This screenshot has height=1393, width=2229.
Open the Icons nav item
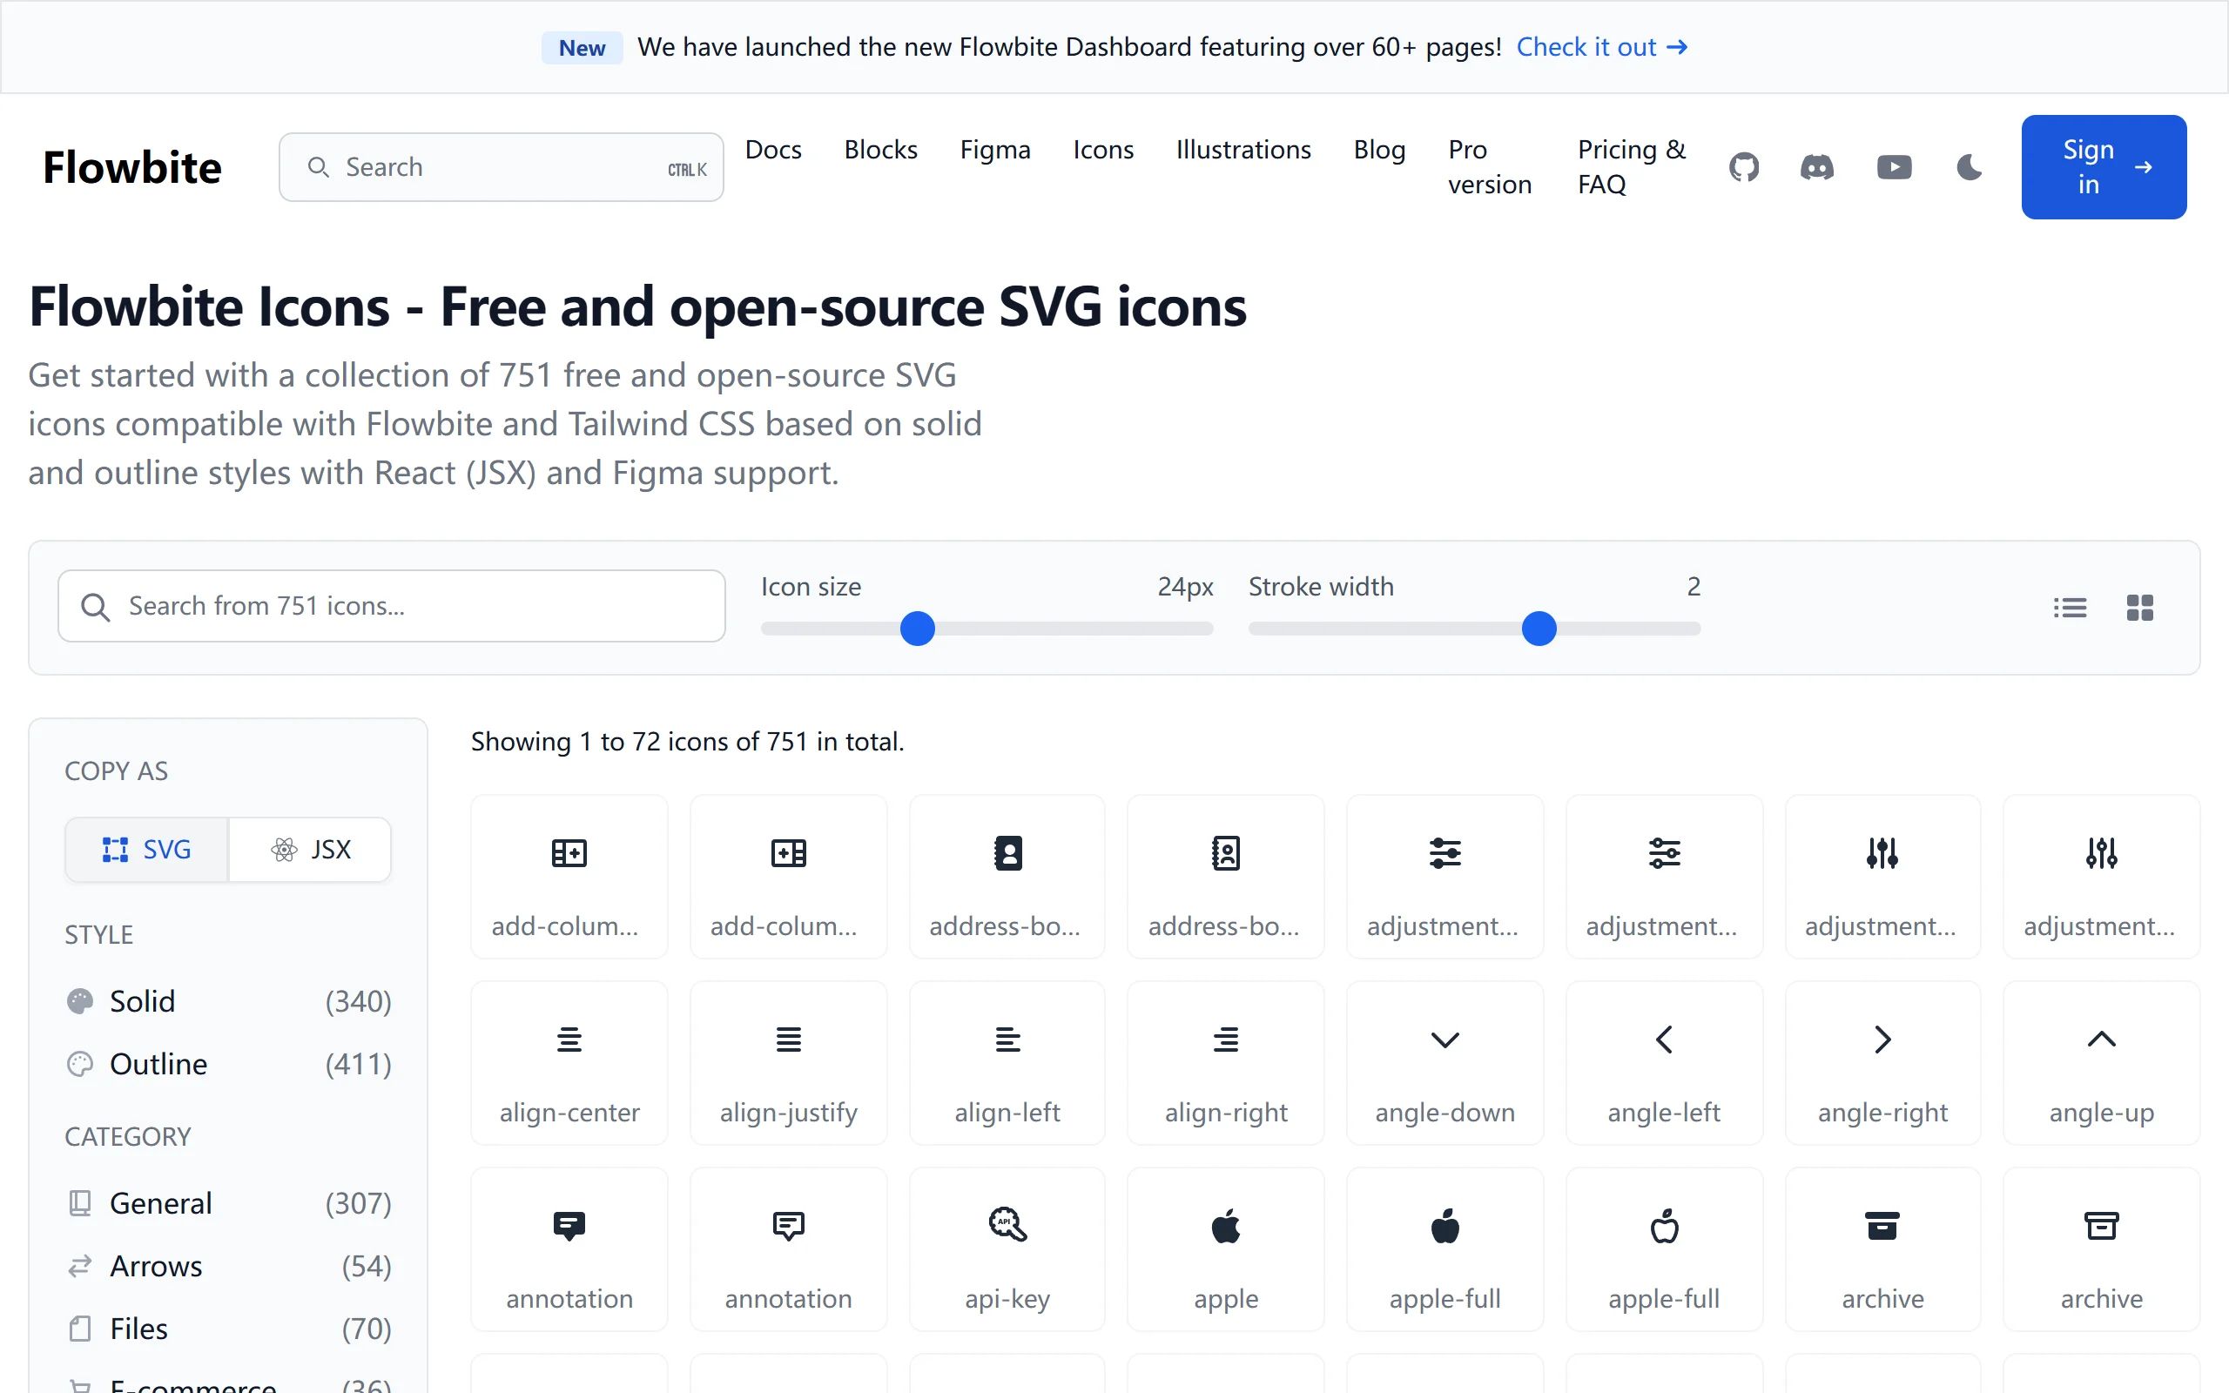(1103, 149)
